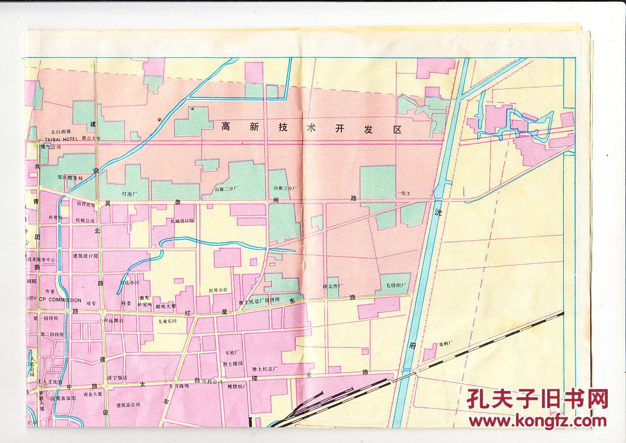Click the '建筑总公司' map label
Image resolution: width=626 pixels, height=443 pixels.
128,404
